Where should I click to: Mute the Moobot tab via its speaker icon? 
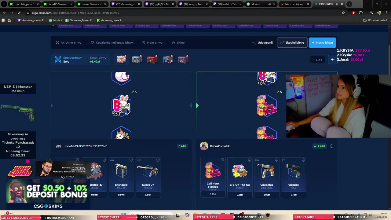269,4
